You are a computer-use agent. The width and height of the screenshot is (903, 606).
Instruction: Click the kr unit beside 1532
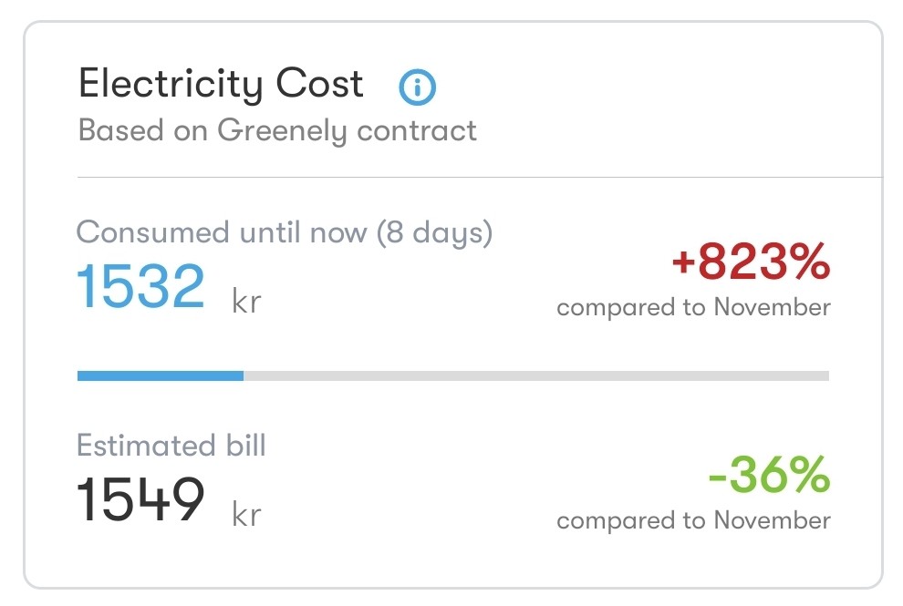(x=246, y=300)
